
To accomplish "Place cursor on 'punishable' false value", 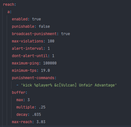I will click(x=44, y=26).
